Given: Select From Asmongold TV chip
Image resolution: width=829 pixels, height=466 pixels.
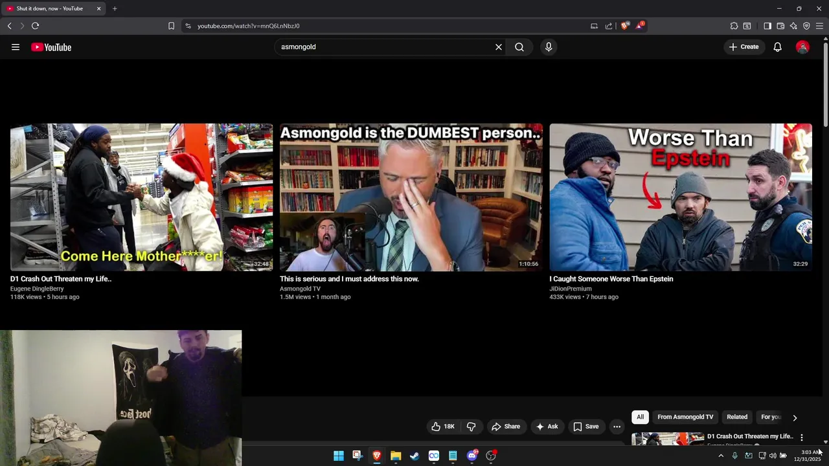Looking at the screenshot, I should (685, 417).
